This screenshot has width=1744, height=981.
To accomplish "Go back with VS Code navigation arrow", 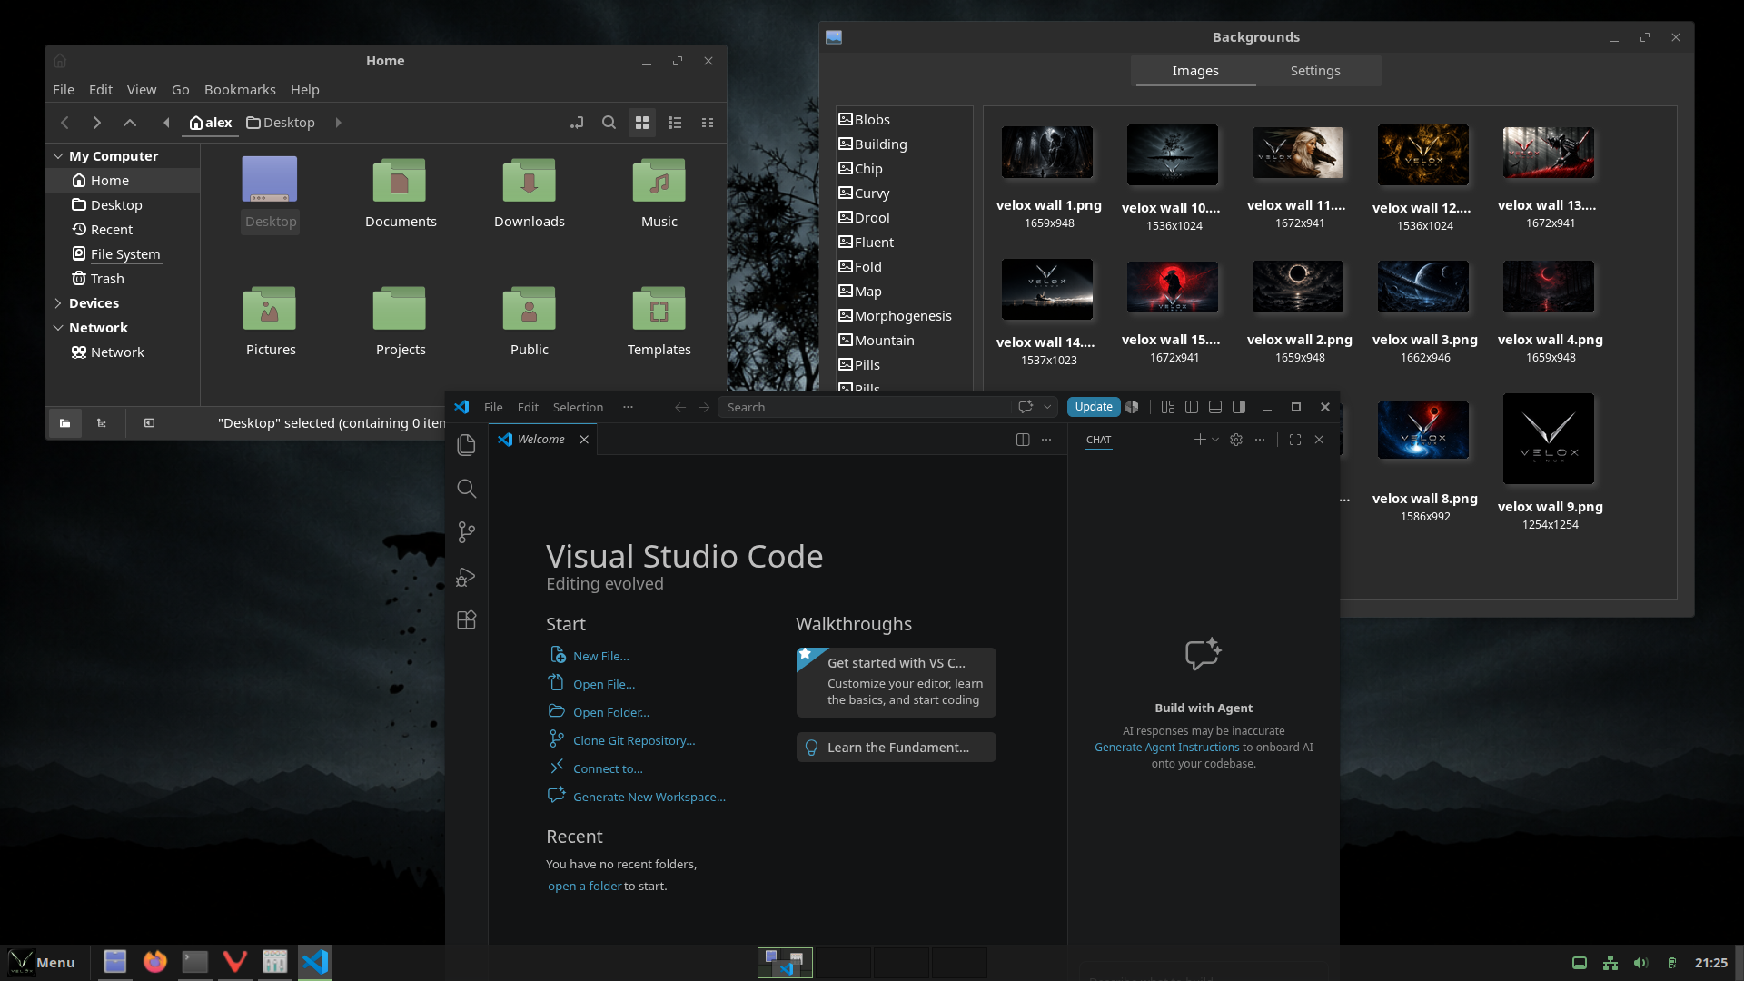I will [x=680, y=407].
